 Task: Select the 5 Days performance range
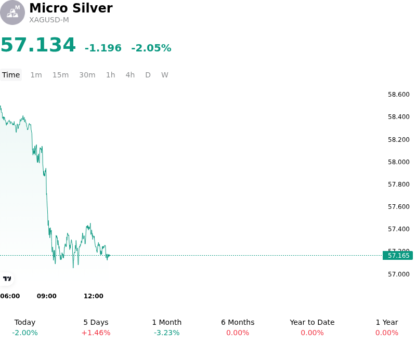[96, 327]
